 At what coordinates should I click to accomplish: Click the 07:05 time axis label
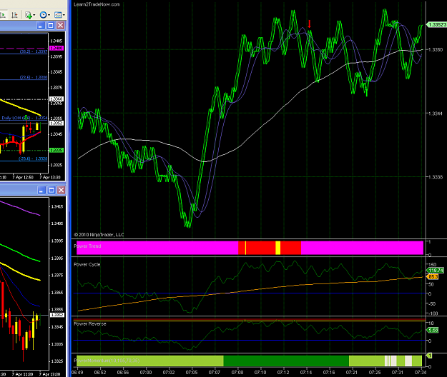coord(192,372)
